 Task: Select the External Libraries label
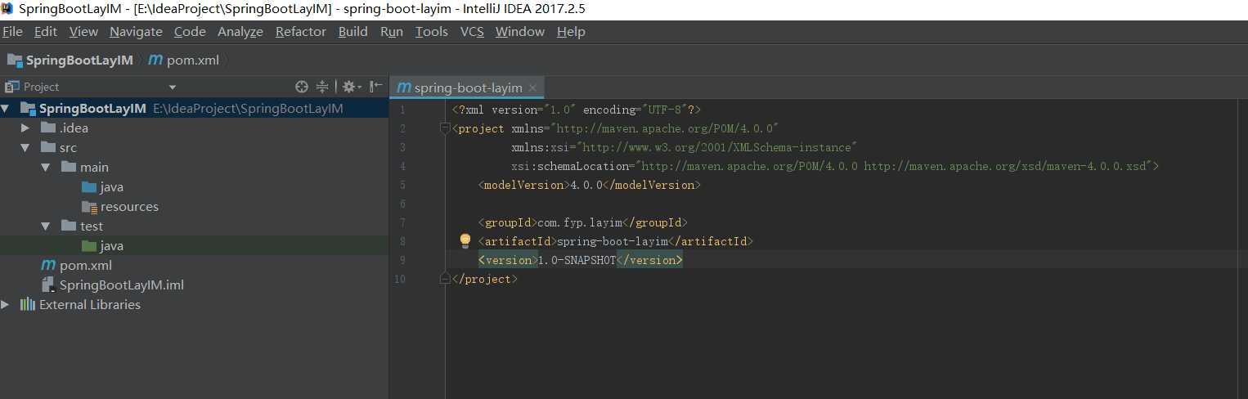click(x=90, y=304)
